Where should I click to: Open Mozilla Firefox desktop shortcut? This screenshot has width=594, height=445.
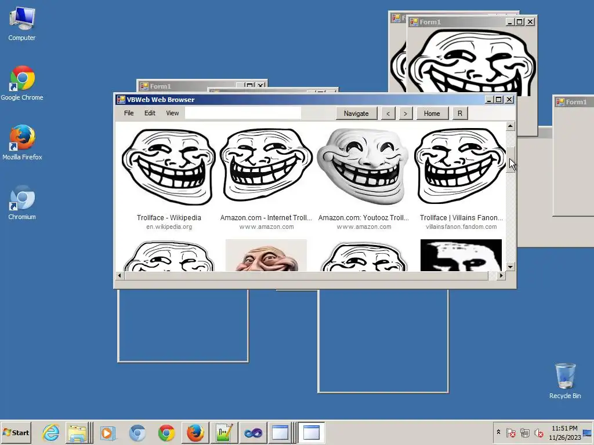click(22, 143)
